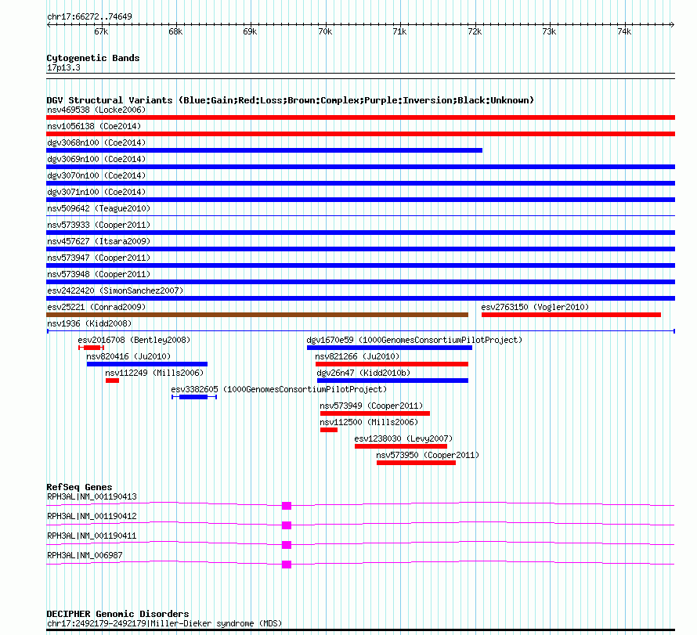This screenshot has width=697, height=635.
Task: Open the nsv509642 (Teague2010) variant label
Action: pos(99,208)
